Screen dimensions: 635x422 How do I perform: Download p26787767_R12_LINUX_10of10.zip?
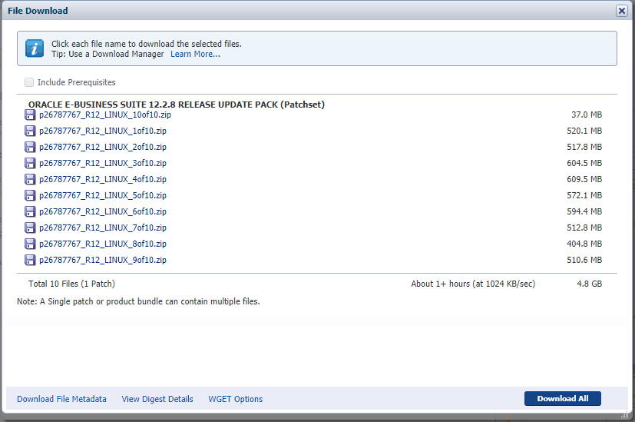[x=105, y=115]
